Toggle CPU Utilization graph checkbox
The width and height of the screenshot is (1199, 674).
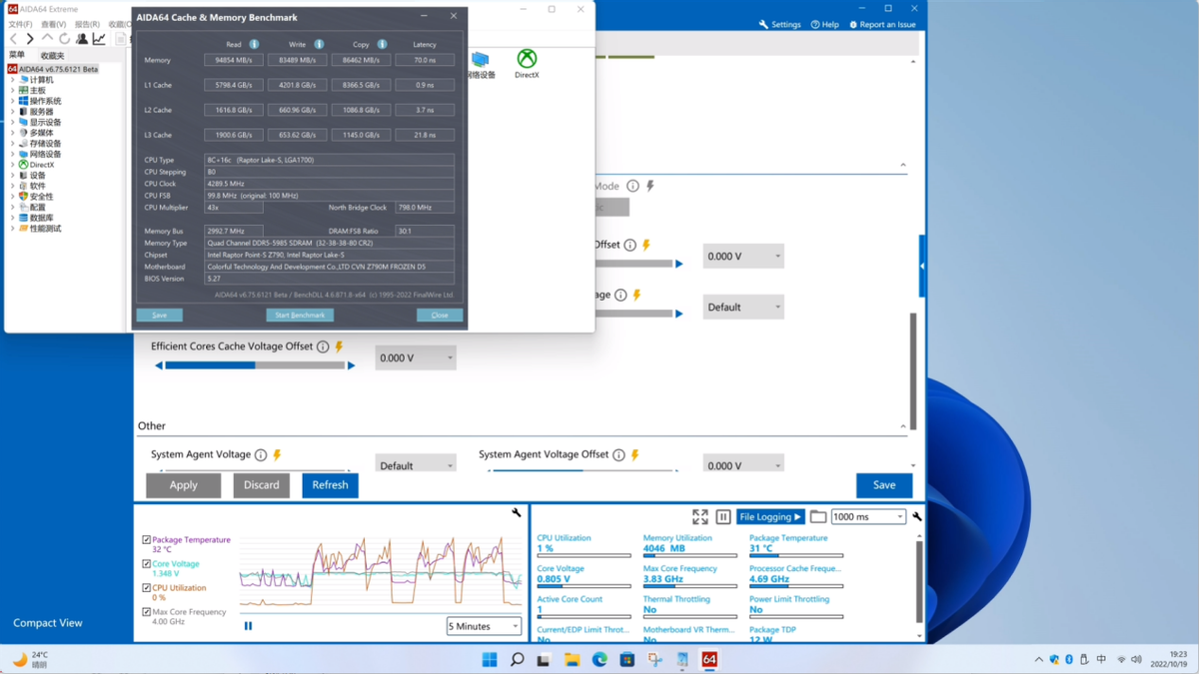(x=146, y=588)
